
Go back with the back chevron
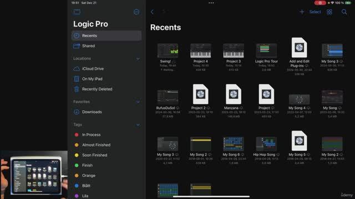(153, 12)
